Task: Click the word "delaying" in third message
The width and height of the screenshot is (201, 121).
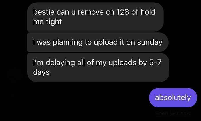Action: point(60,63)
